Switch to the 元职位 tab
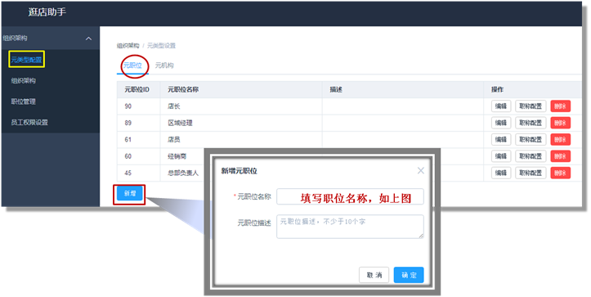 click(132, 65)
